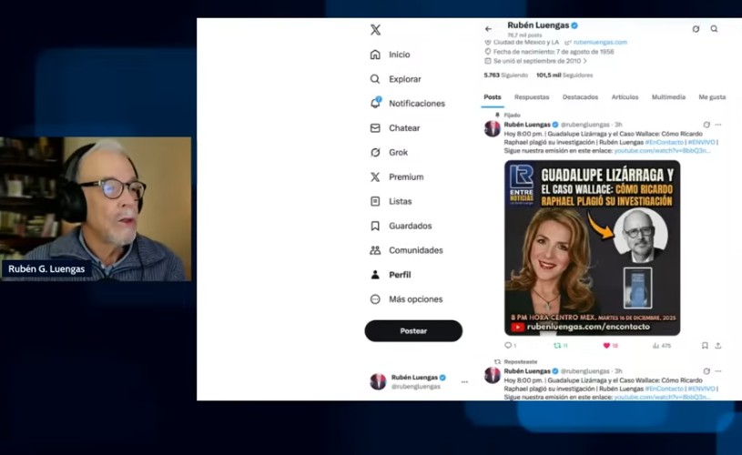742x455 pixels.
Task: Expand the Se unió el septiembre chevron
Action: (x=585, y=61)
